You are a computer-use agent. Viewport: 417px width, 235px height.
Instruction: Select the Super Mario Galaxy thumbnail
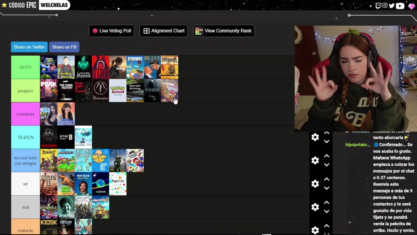[x=49, y=67]
